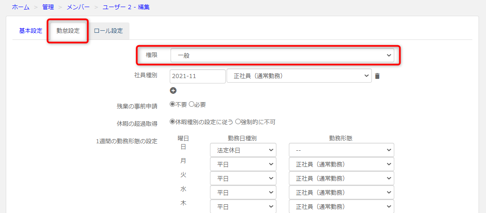The width and height of the screenshot is (486, 213).
Task: Open the 社員種別 dropdown 正社員（通常勤務）
Action: [x=299, y=76]
